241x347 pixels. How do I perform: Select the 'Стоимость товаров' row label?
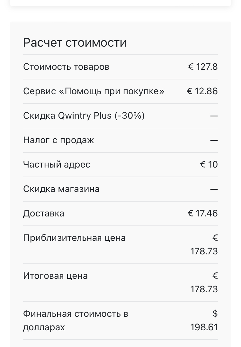[x=66, y=67]
